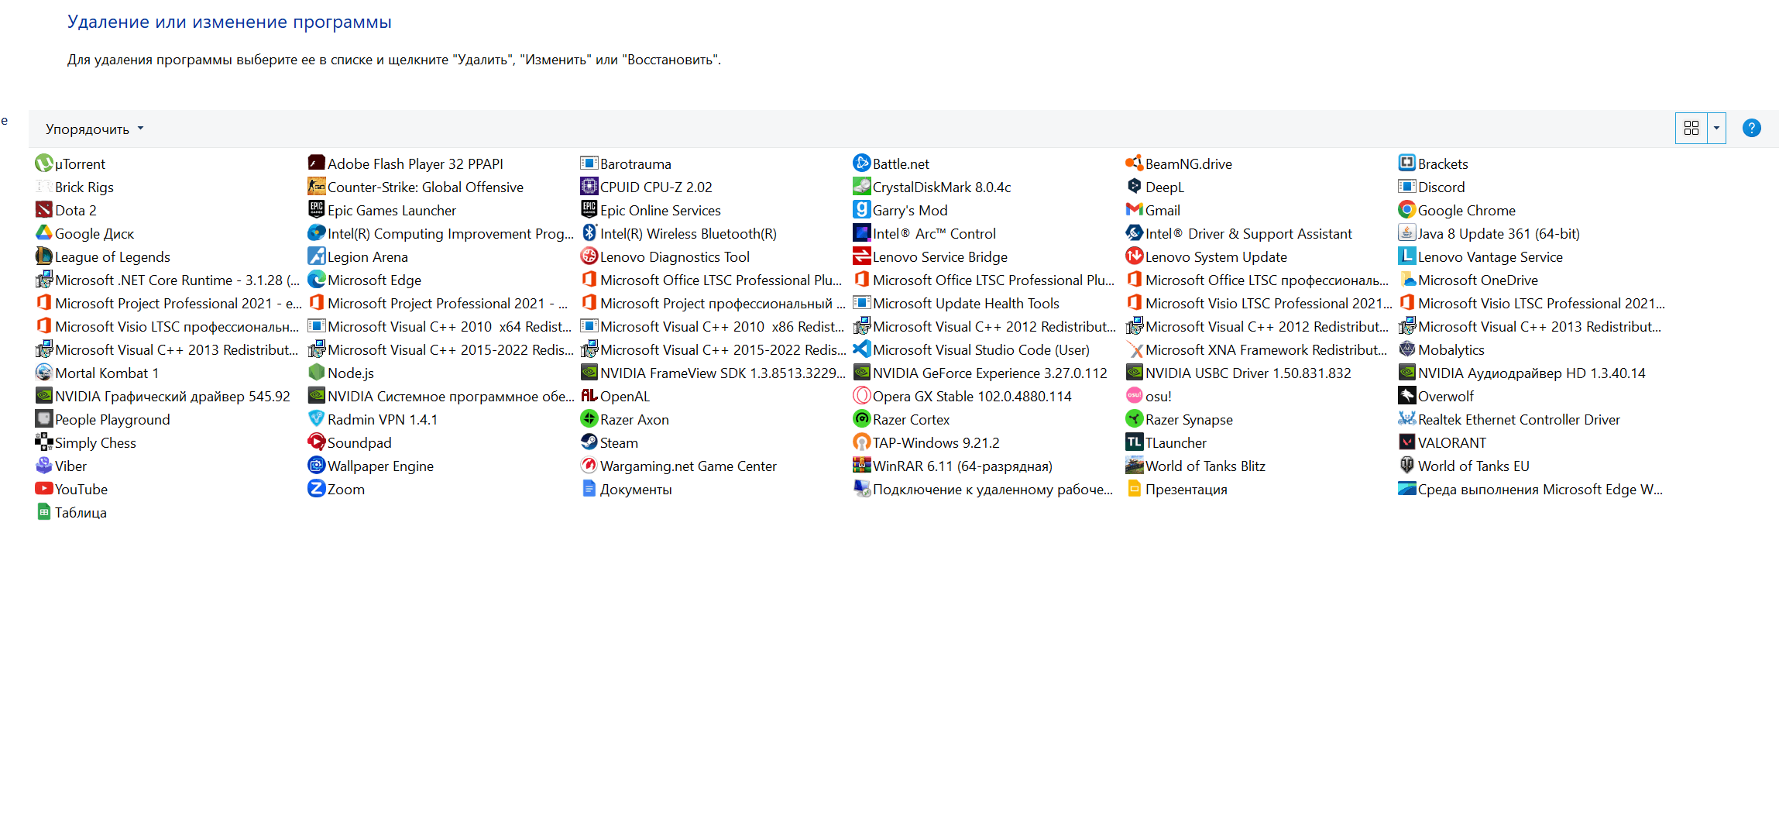This screenshot has height=815, width=1779.
Task: Choose the People Playground entry
Action: 102,419
